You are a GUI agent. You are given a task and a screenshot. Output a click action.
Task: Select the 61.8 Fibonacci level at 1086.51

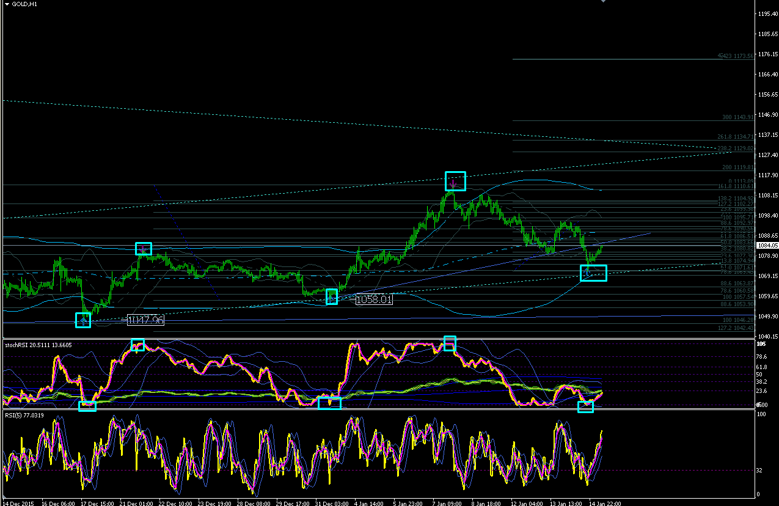pyautogui.click(x=737, y=236)
